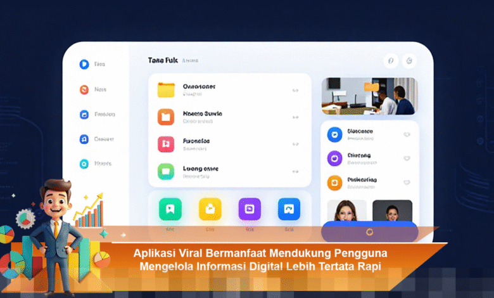Click the green bookmark tile icon
Screen dimensions: 494x298
pyautogui.click(x=170, y=209)
